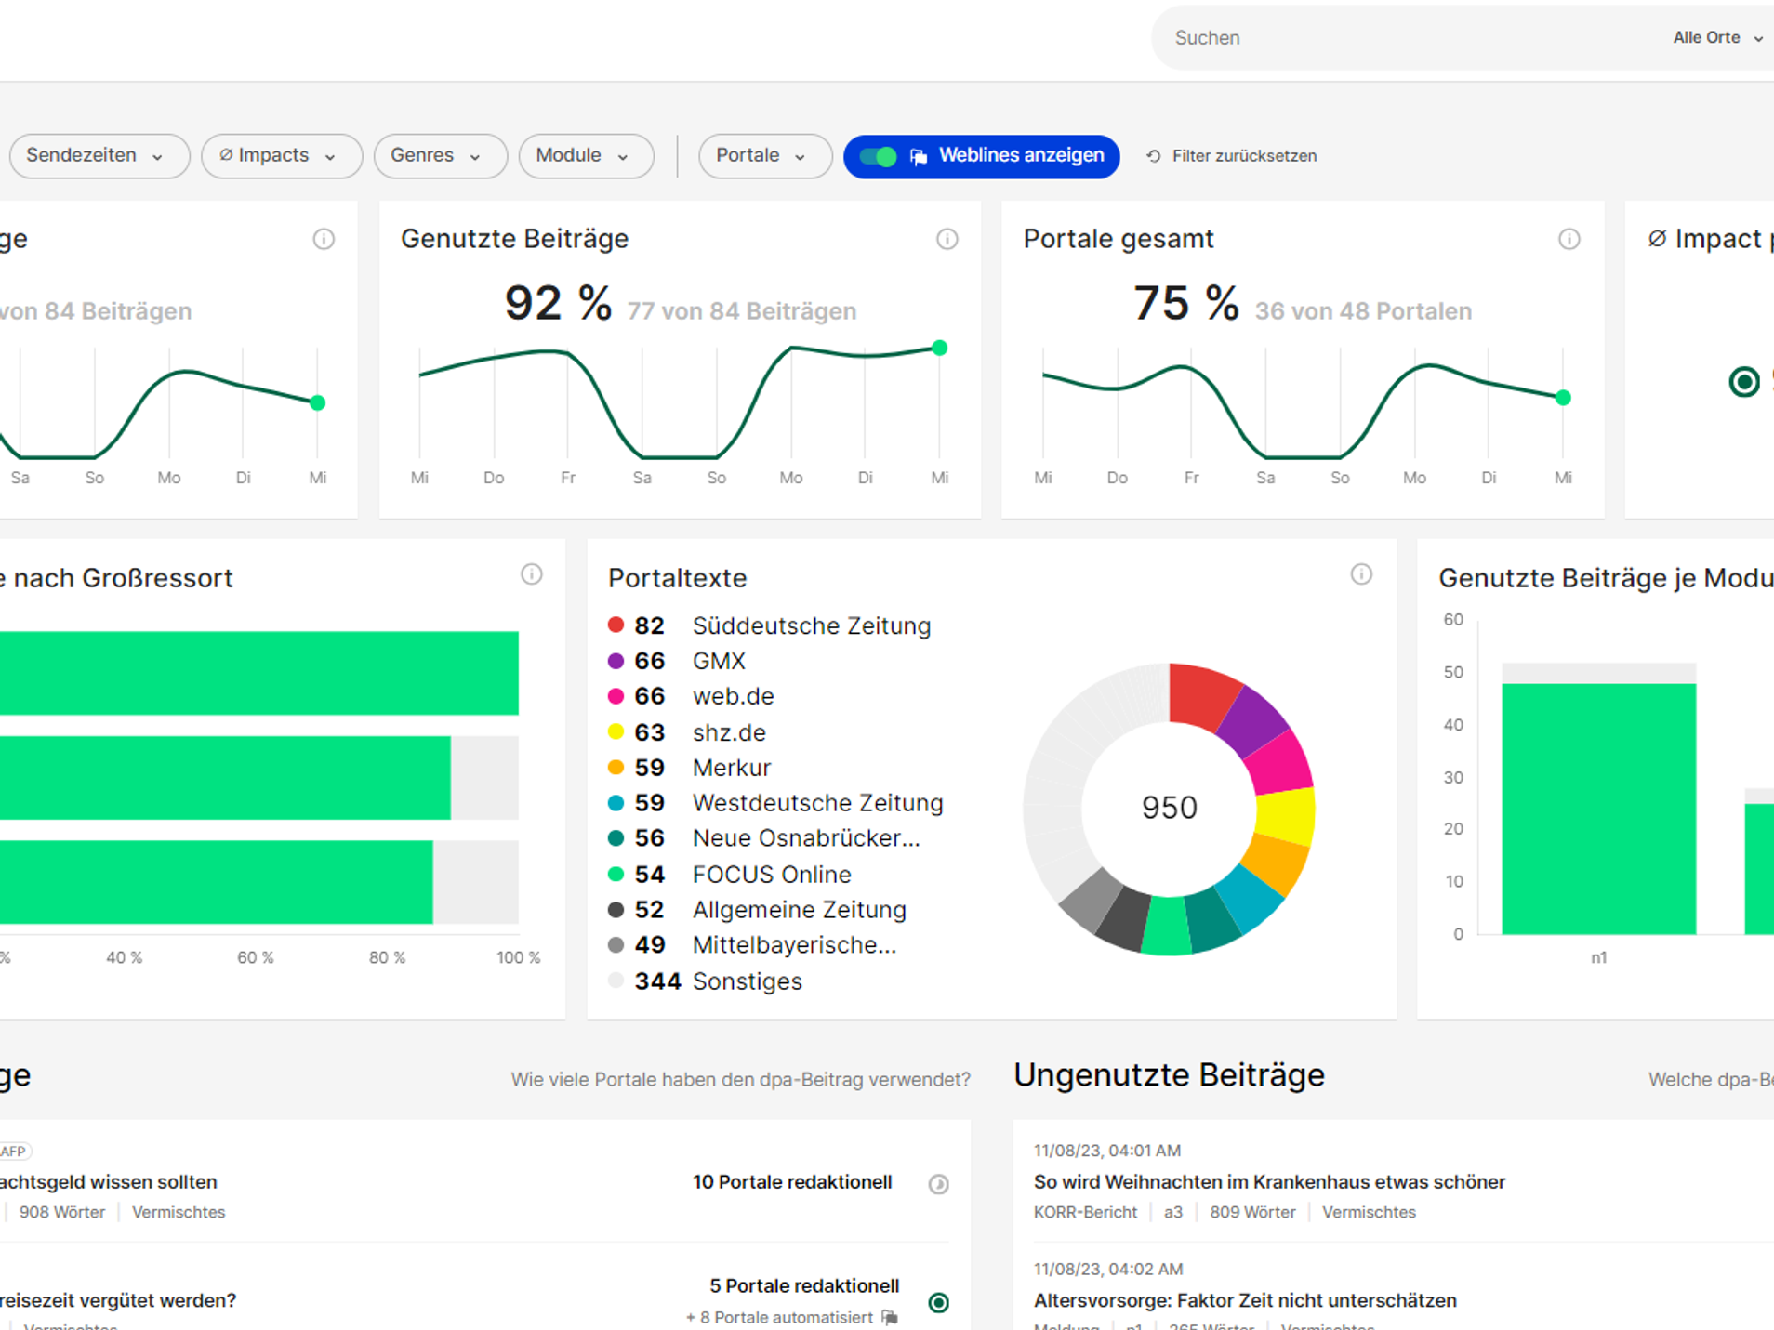Toggle the Weblines anzeigen switch off

878,156
